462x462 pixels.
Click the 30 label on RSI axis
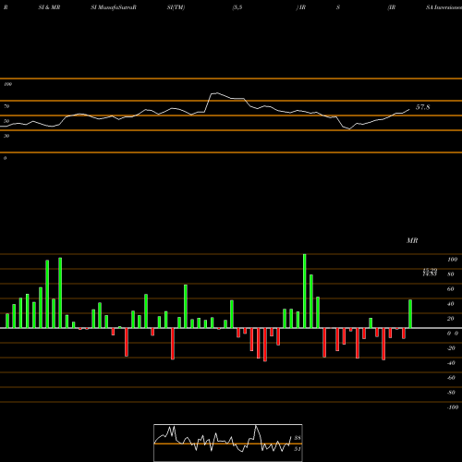click(6, 136)
